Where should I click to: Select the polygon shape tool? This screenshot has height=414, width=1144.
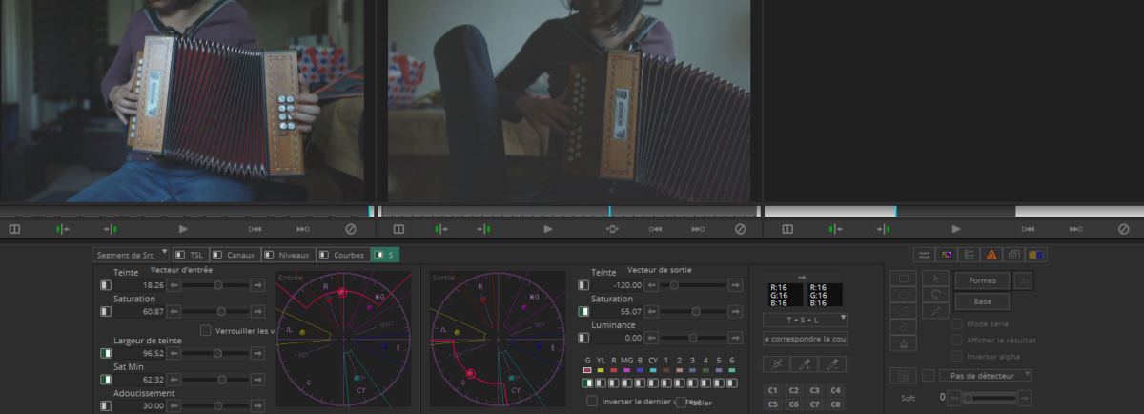click(902, 311)
